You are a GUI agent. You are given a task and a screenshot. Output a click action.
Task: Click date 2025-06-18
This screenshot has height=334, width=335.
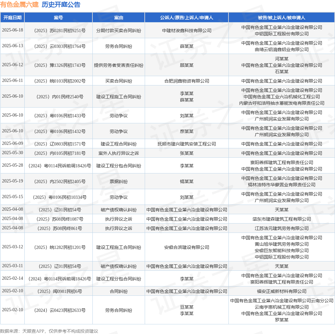point(13,30)
